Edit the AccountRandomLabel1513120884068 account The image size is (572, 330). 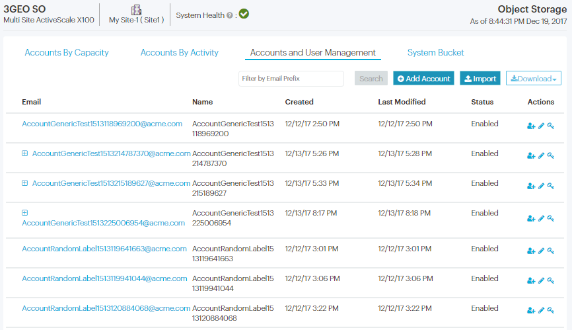(542, 311)
